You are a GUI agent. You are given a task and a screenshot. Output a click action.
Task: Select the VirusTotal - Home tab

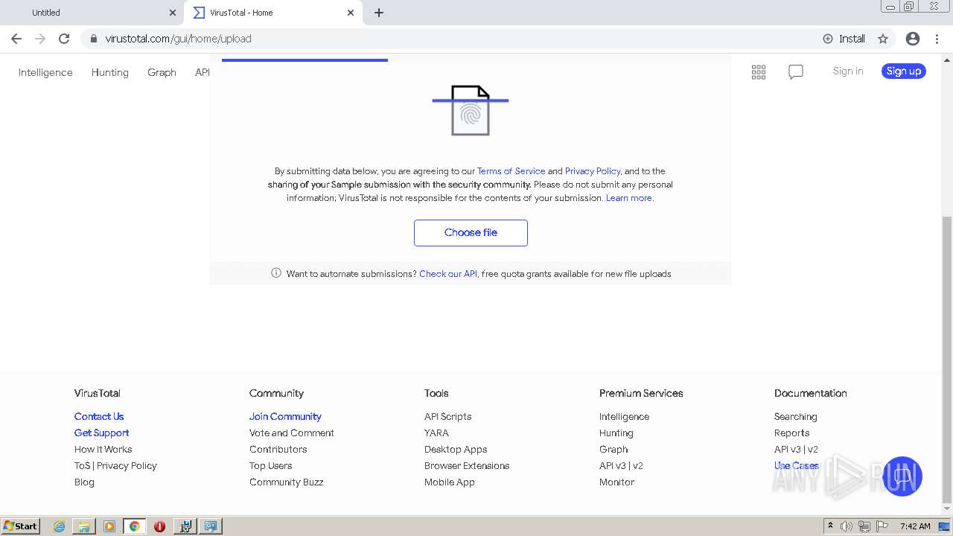[273, 13]
